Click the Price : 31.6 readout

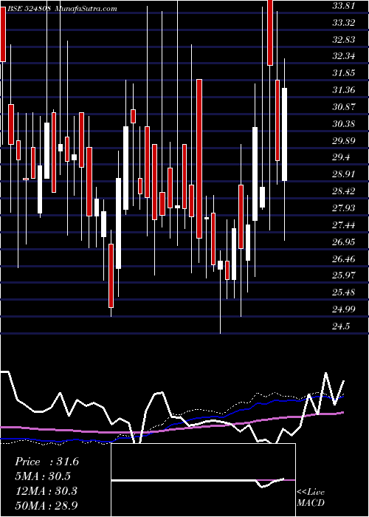46,462
